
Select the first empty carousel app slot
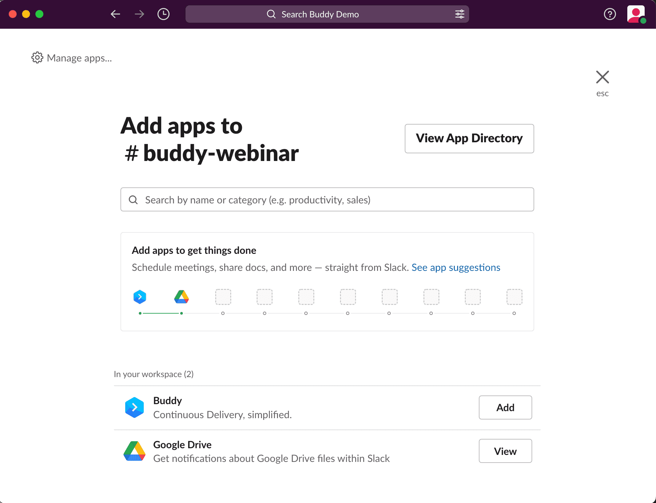point(223,296)
